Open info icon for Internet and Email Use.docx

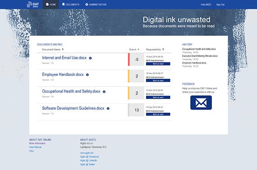pos(90,58)
